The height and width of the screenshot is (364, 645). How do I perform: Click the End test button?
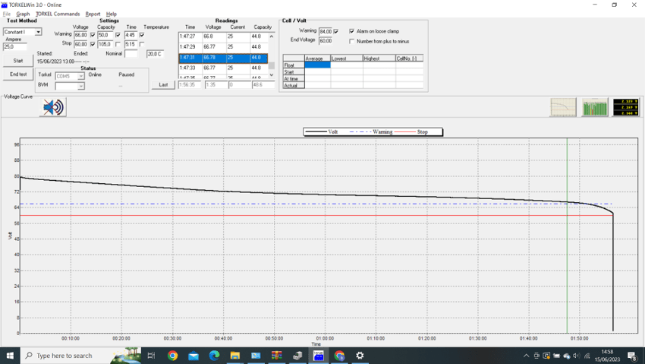(18, 74)
